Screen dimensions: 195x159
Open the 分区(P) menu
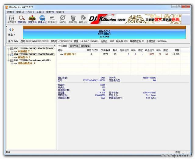30,12
